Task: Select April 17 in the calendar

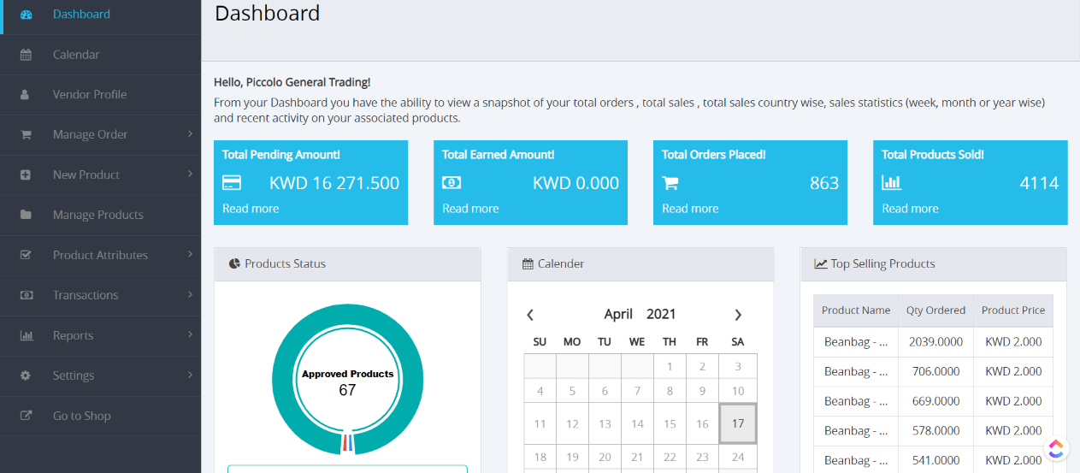Action: (x=738, y=423)
